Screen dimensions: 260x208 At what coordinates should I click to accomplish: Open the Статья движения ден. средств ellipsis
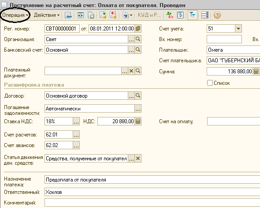[x=131, y=159]
